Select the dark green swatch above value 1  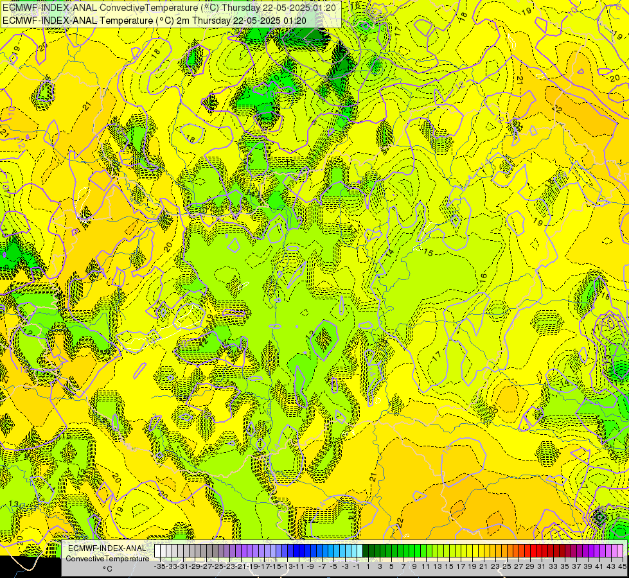(366, 550)
